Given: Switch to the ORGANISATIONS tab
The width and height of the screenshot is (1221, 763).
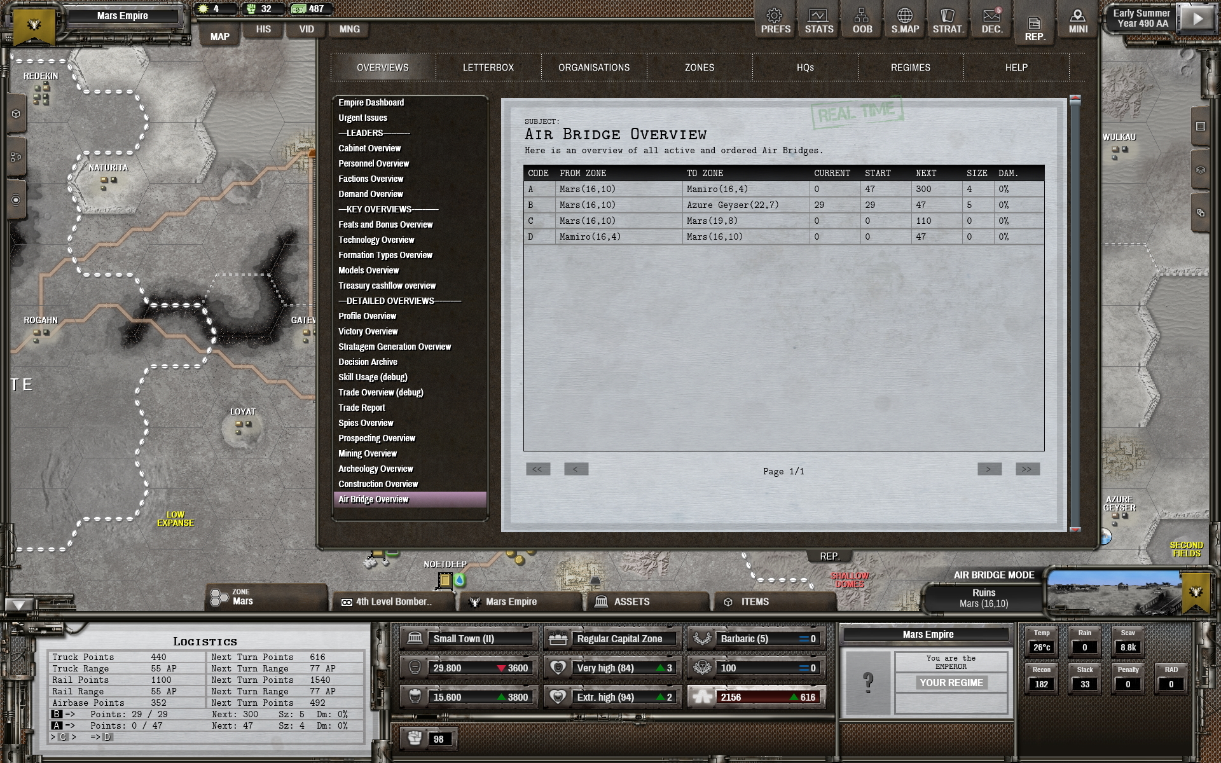Looking at the screenshot, I should tap(593, 67).
